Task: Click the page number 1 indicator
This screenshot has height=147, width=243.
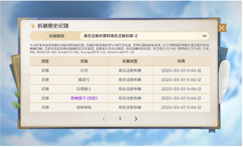Action: pos(120,119)
